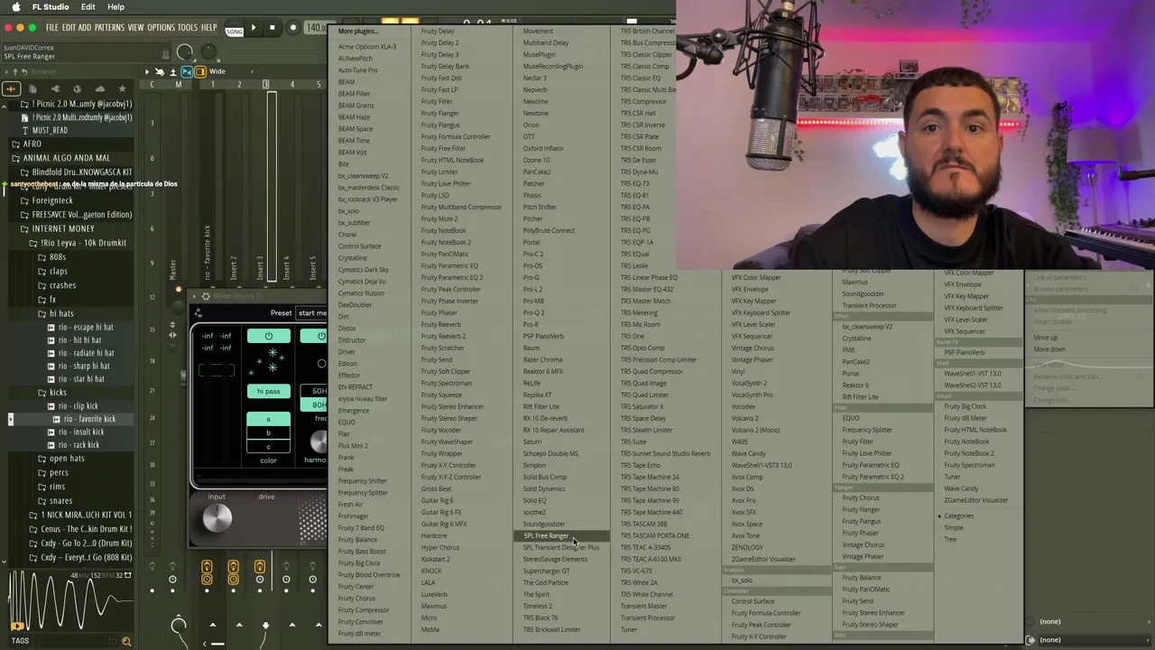Select Tree view option
This screenshot has width=1155, height=650.
coord(950,540)
